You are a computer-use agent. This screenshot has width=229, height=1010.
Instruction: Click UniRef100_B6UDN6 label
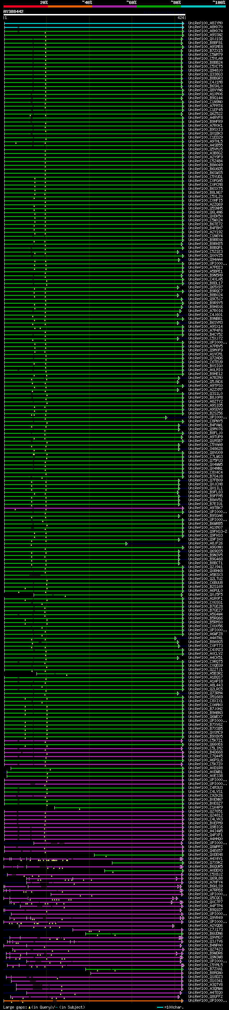pyautogui.click(x=205, y=933)
